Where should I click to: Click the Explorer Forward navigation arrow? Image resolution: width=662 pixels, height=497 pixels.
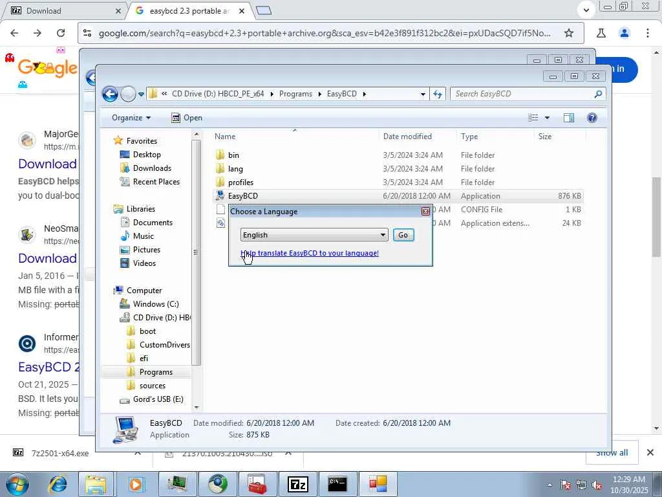coord(128,94)
